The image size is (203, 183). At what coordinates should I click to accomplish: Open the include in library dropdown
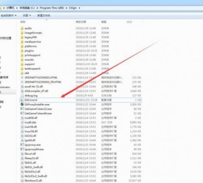(9, 15)
